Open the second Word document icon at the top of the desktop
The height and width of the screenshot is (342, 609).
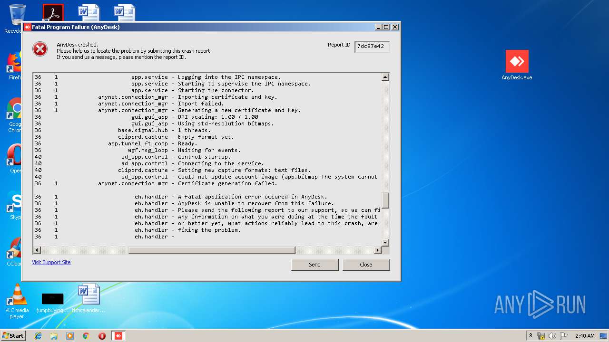coord(125,13)
